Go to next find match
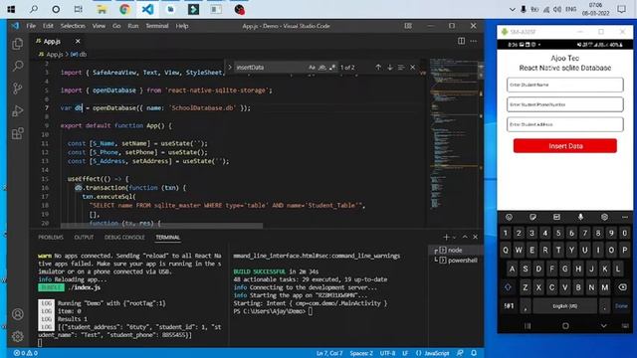637x358 pixels. pos(389,67)
